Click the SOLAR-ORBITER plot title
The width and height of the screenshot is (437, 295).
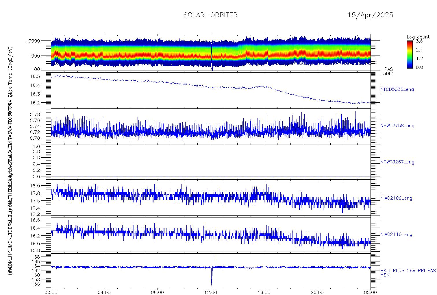tap(210, 15)
